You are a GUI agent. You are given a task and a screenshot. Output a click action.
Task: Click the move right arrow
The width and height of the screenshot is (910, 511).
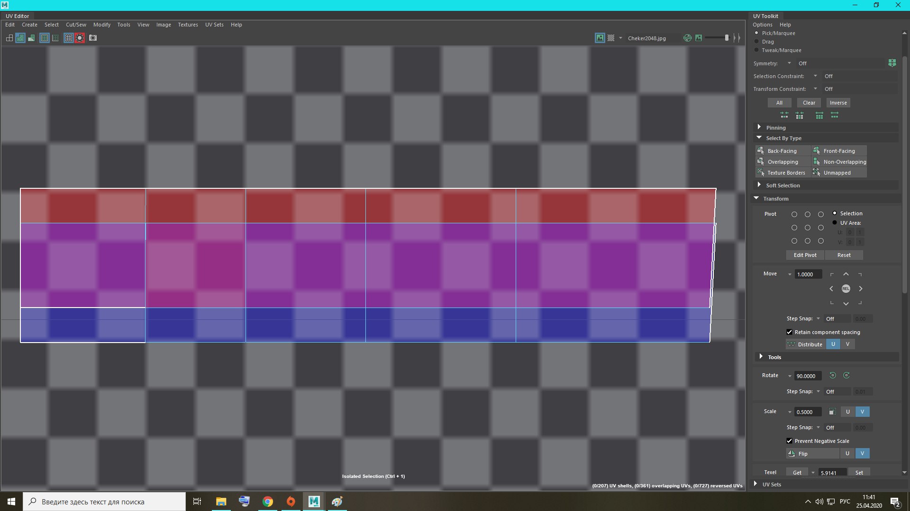tap(861, 289)
